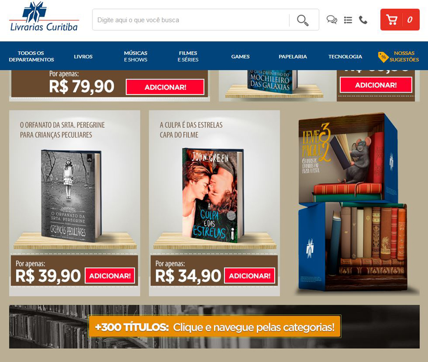428x362 pixels.
Task: Go to Games section
Action: (x=240, y=57)
